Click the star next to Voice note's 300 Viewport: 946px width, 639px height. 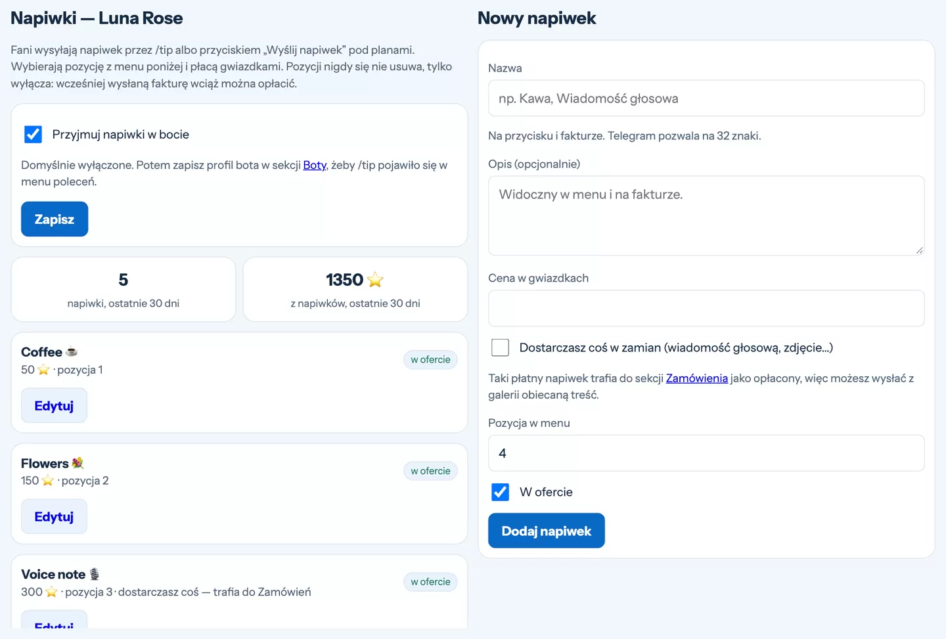pos(51,592)
